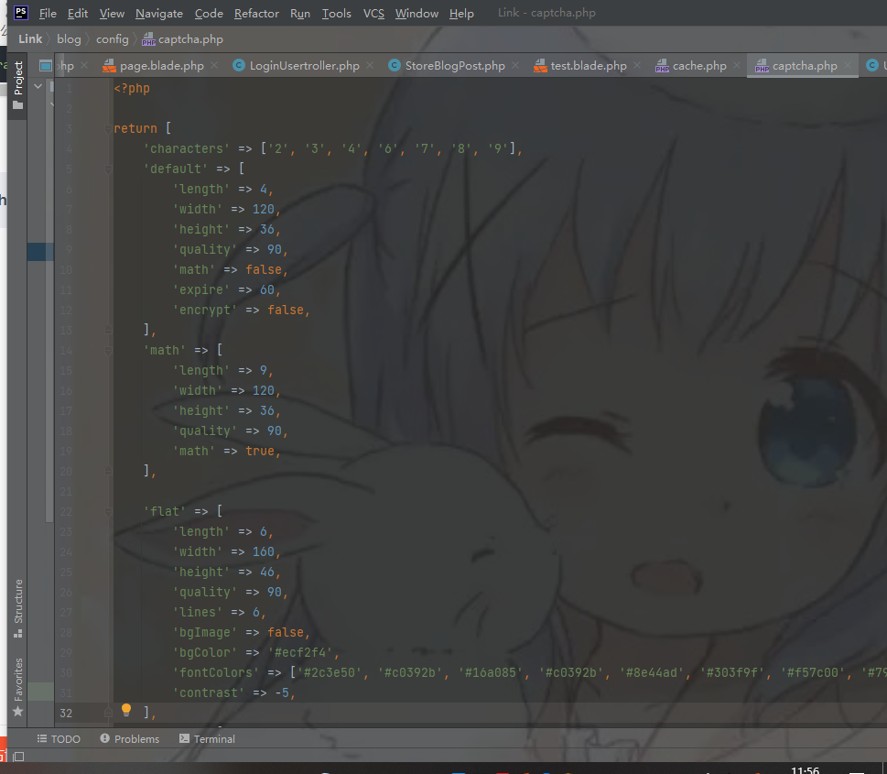
Task: Click the 'characters' key on line 4
Action: click(187, 149)
